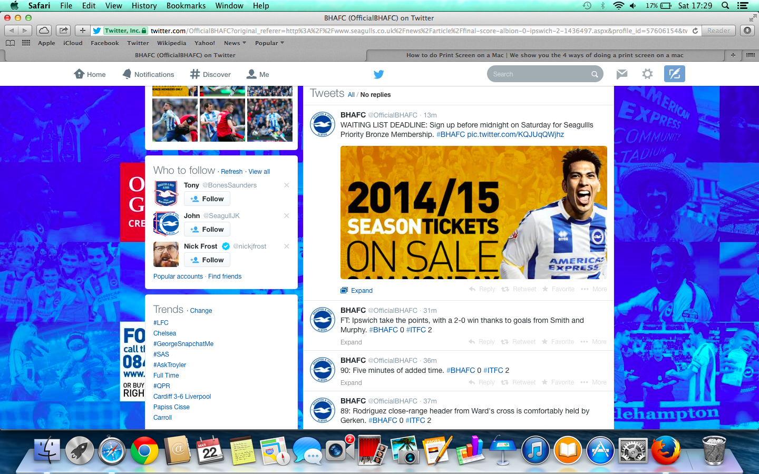Open the Wikipedia bookmark
This screenshot has width=759, height=474.
pyautogui.click(x=171, y=43)
